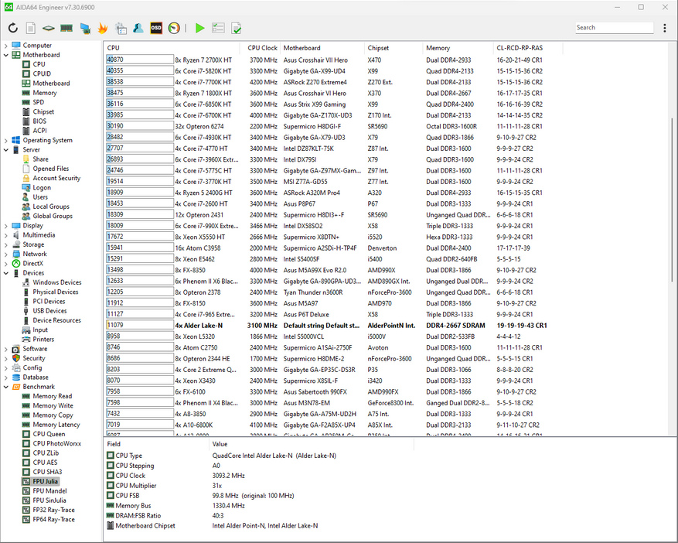The height and width of the screenshot is (543, 678).
Task: Collapse the Devices tree node
Action: [6, 273]
